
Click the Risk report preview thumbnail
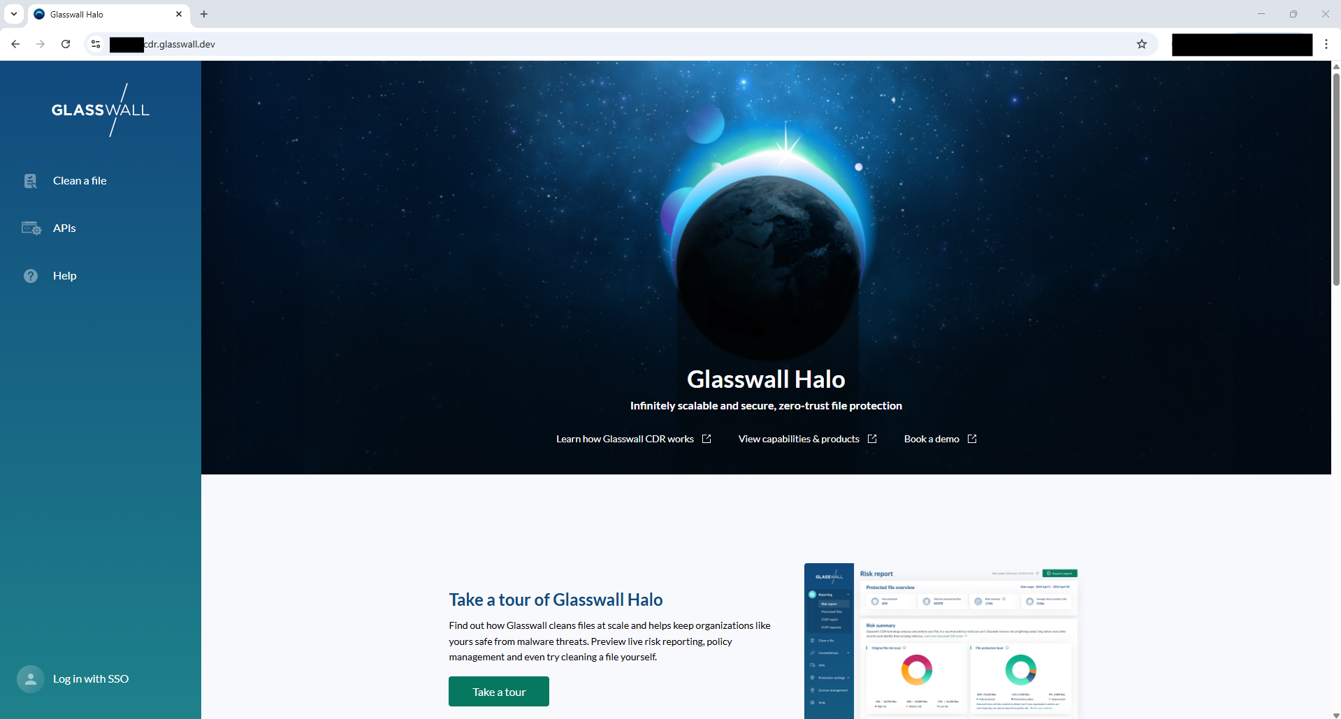941,641
